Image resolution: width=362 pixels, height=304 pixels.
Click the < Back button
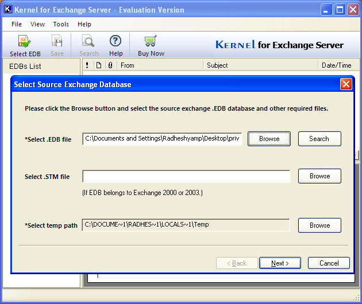point(237,263)
